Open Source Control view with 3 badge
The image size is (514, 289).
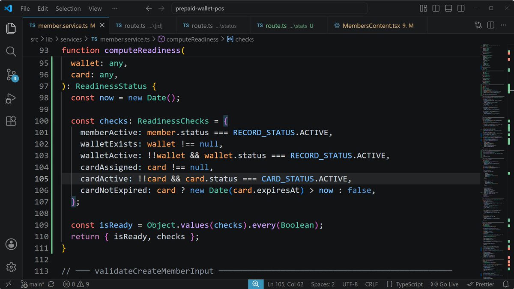click(11, 75)
